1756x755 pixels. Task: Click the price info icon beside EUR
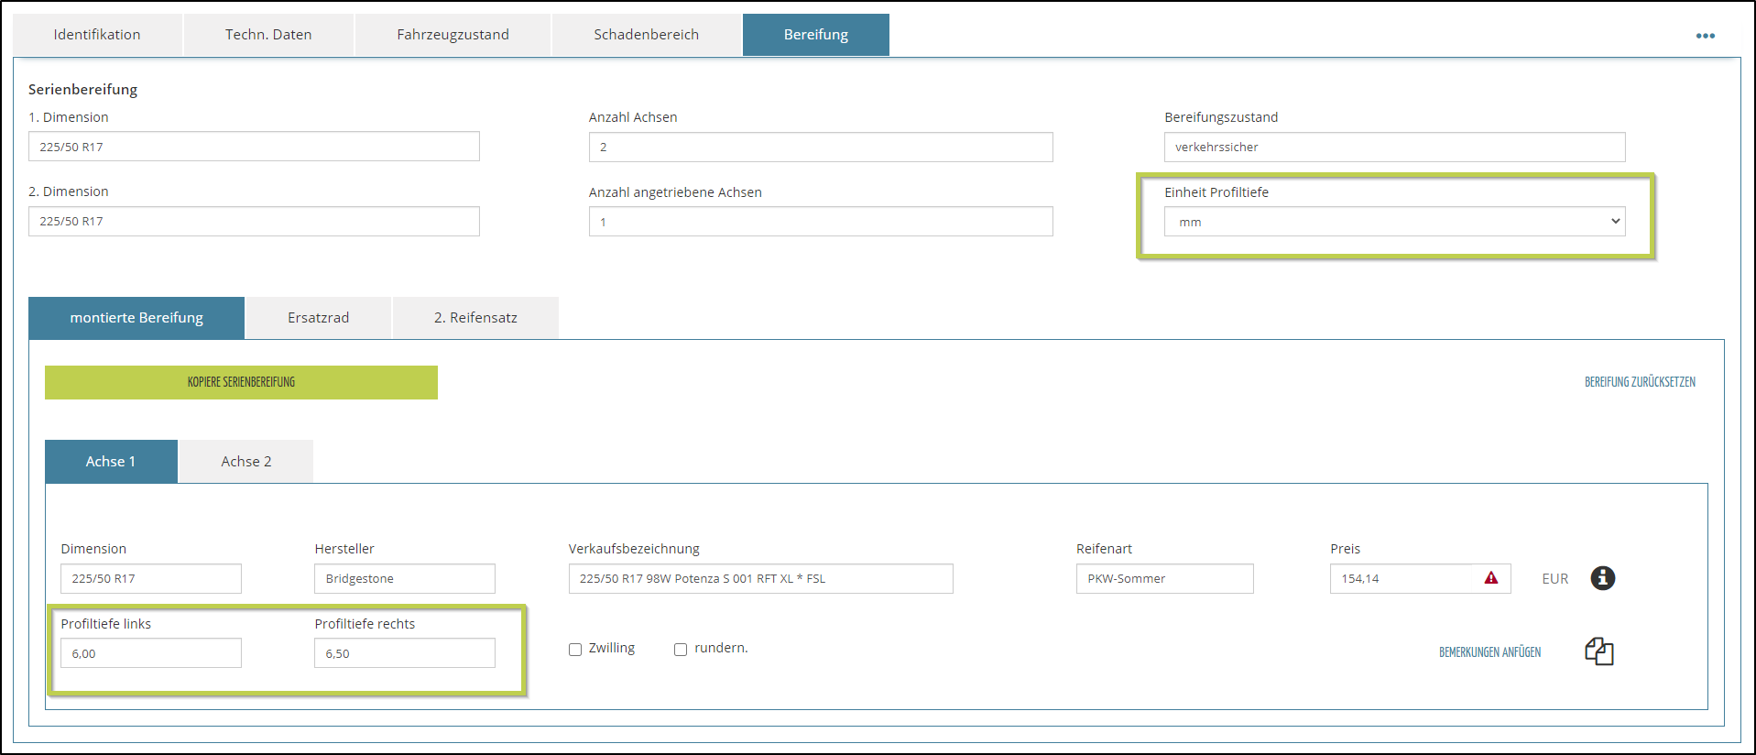(x=1602, y=578)
